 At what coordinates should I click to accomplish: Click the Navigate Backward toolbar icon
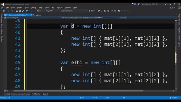(x=4, y=11)
